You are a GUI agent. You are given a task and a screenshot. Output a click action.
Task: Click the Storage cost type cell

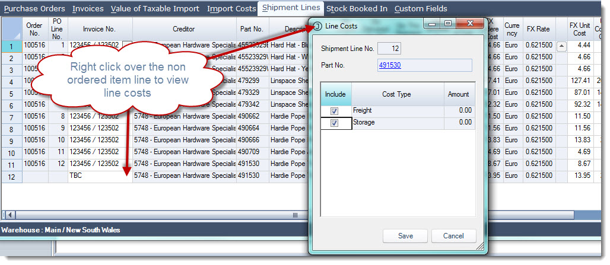click(398, 123)
